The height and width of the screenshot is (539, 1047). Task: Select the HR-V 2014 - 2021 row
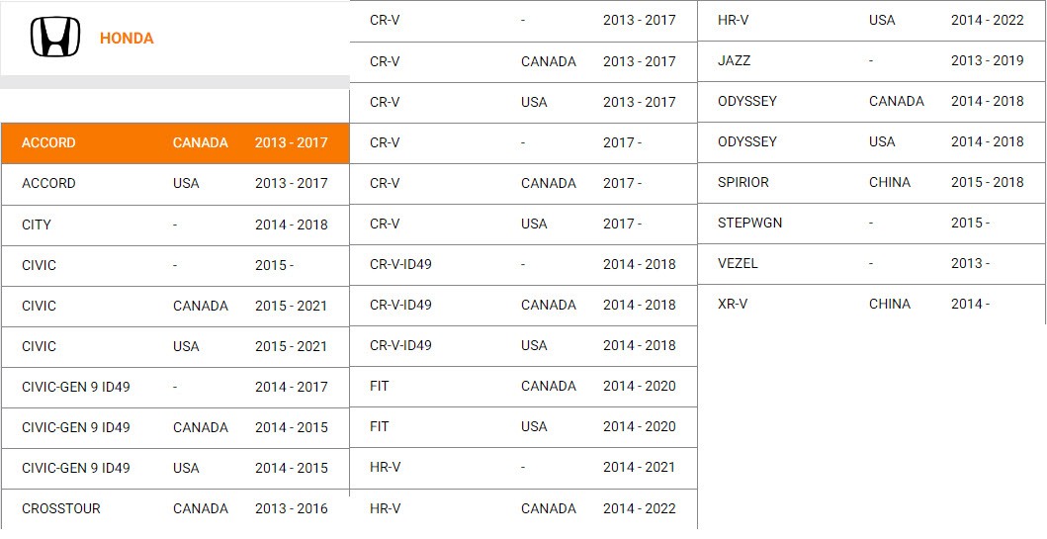click(x=524, y=468)
